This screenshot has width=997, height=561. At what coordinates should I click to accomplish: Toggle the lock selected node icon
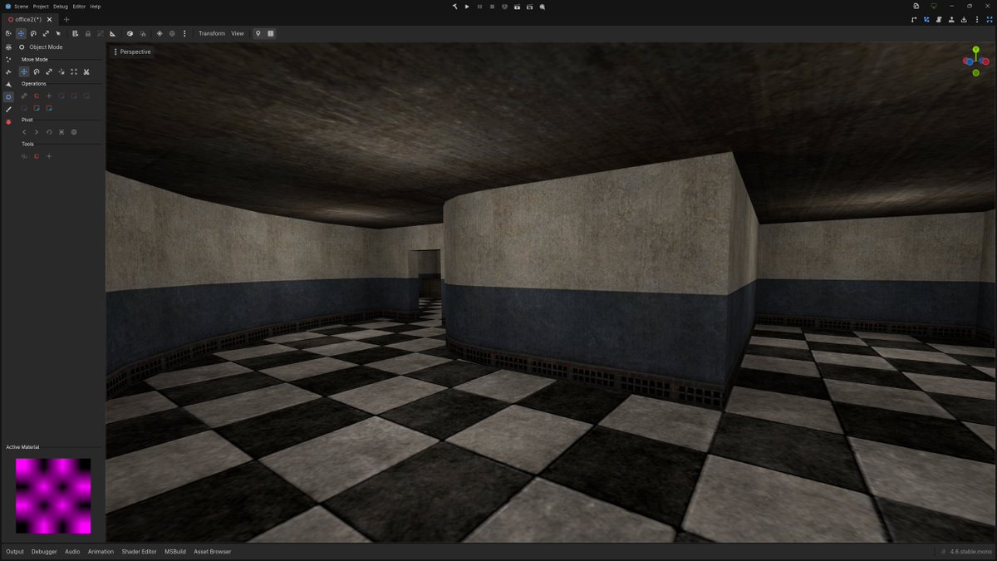(88, 33)
